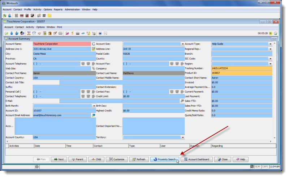Open the Print menu in account window
This screenshot has height=178, width=289.
[x=59, y=27]
